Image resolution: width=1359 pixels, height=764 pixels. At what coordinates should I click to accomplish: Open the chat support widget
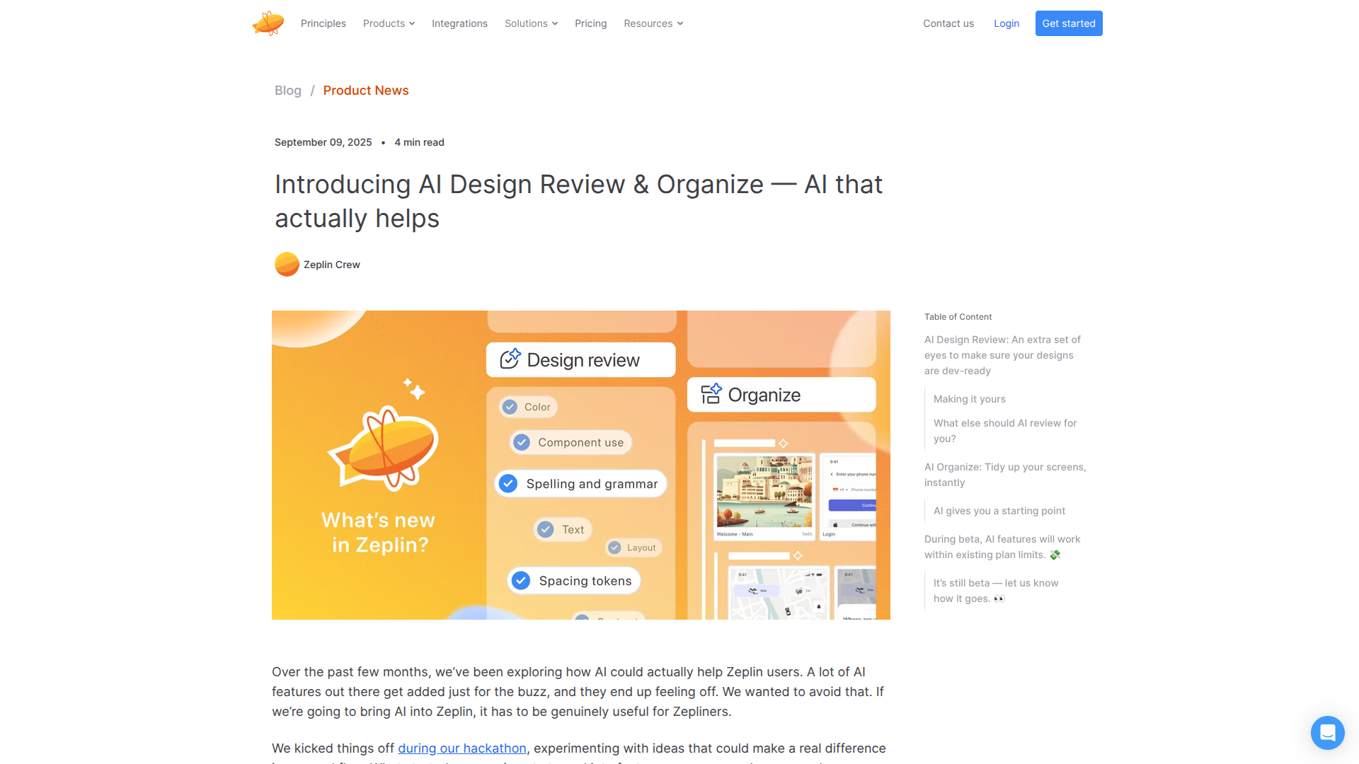pyautogui.click(x=1327, y=733)
